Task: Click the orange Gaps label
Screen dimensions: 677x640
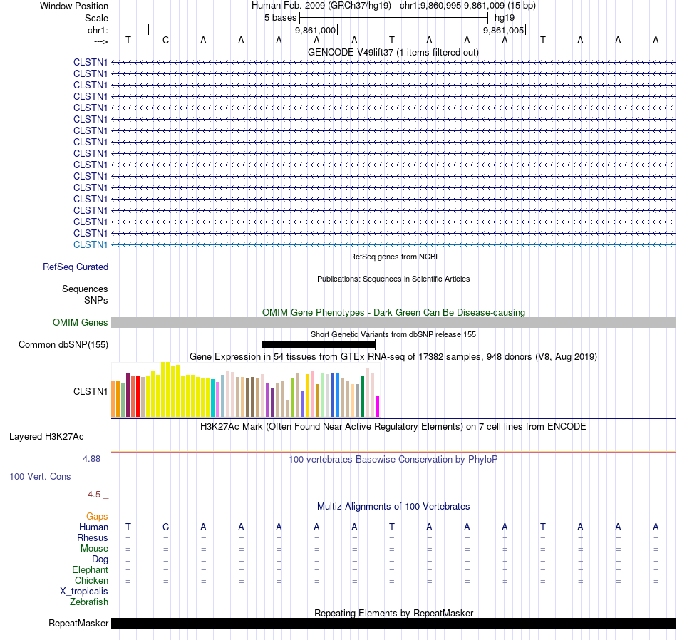Action: (97, 517)
